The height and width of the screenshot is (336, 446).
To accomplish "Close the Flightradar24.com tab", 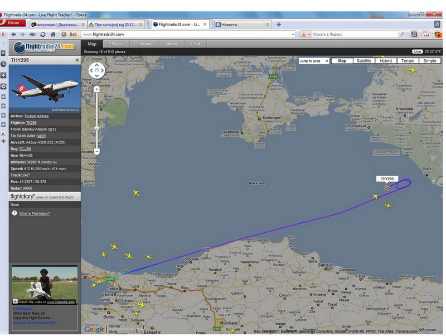I will click(205, 25).
